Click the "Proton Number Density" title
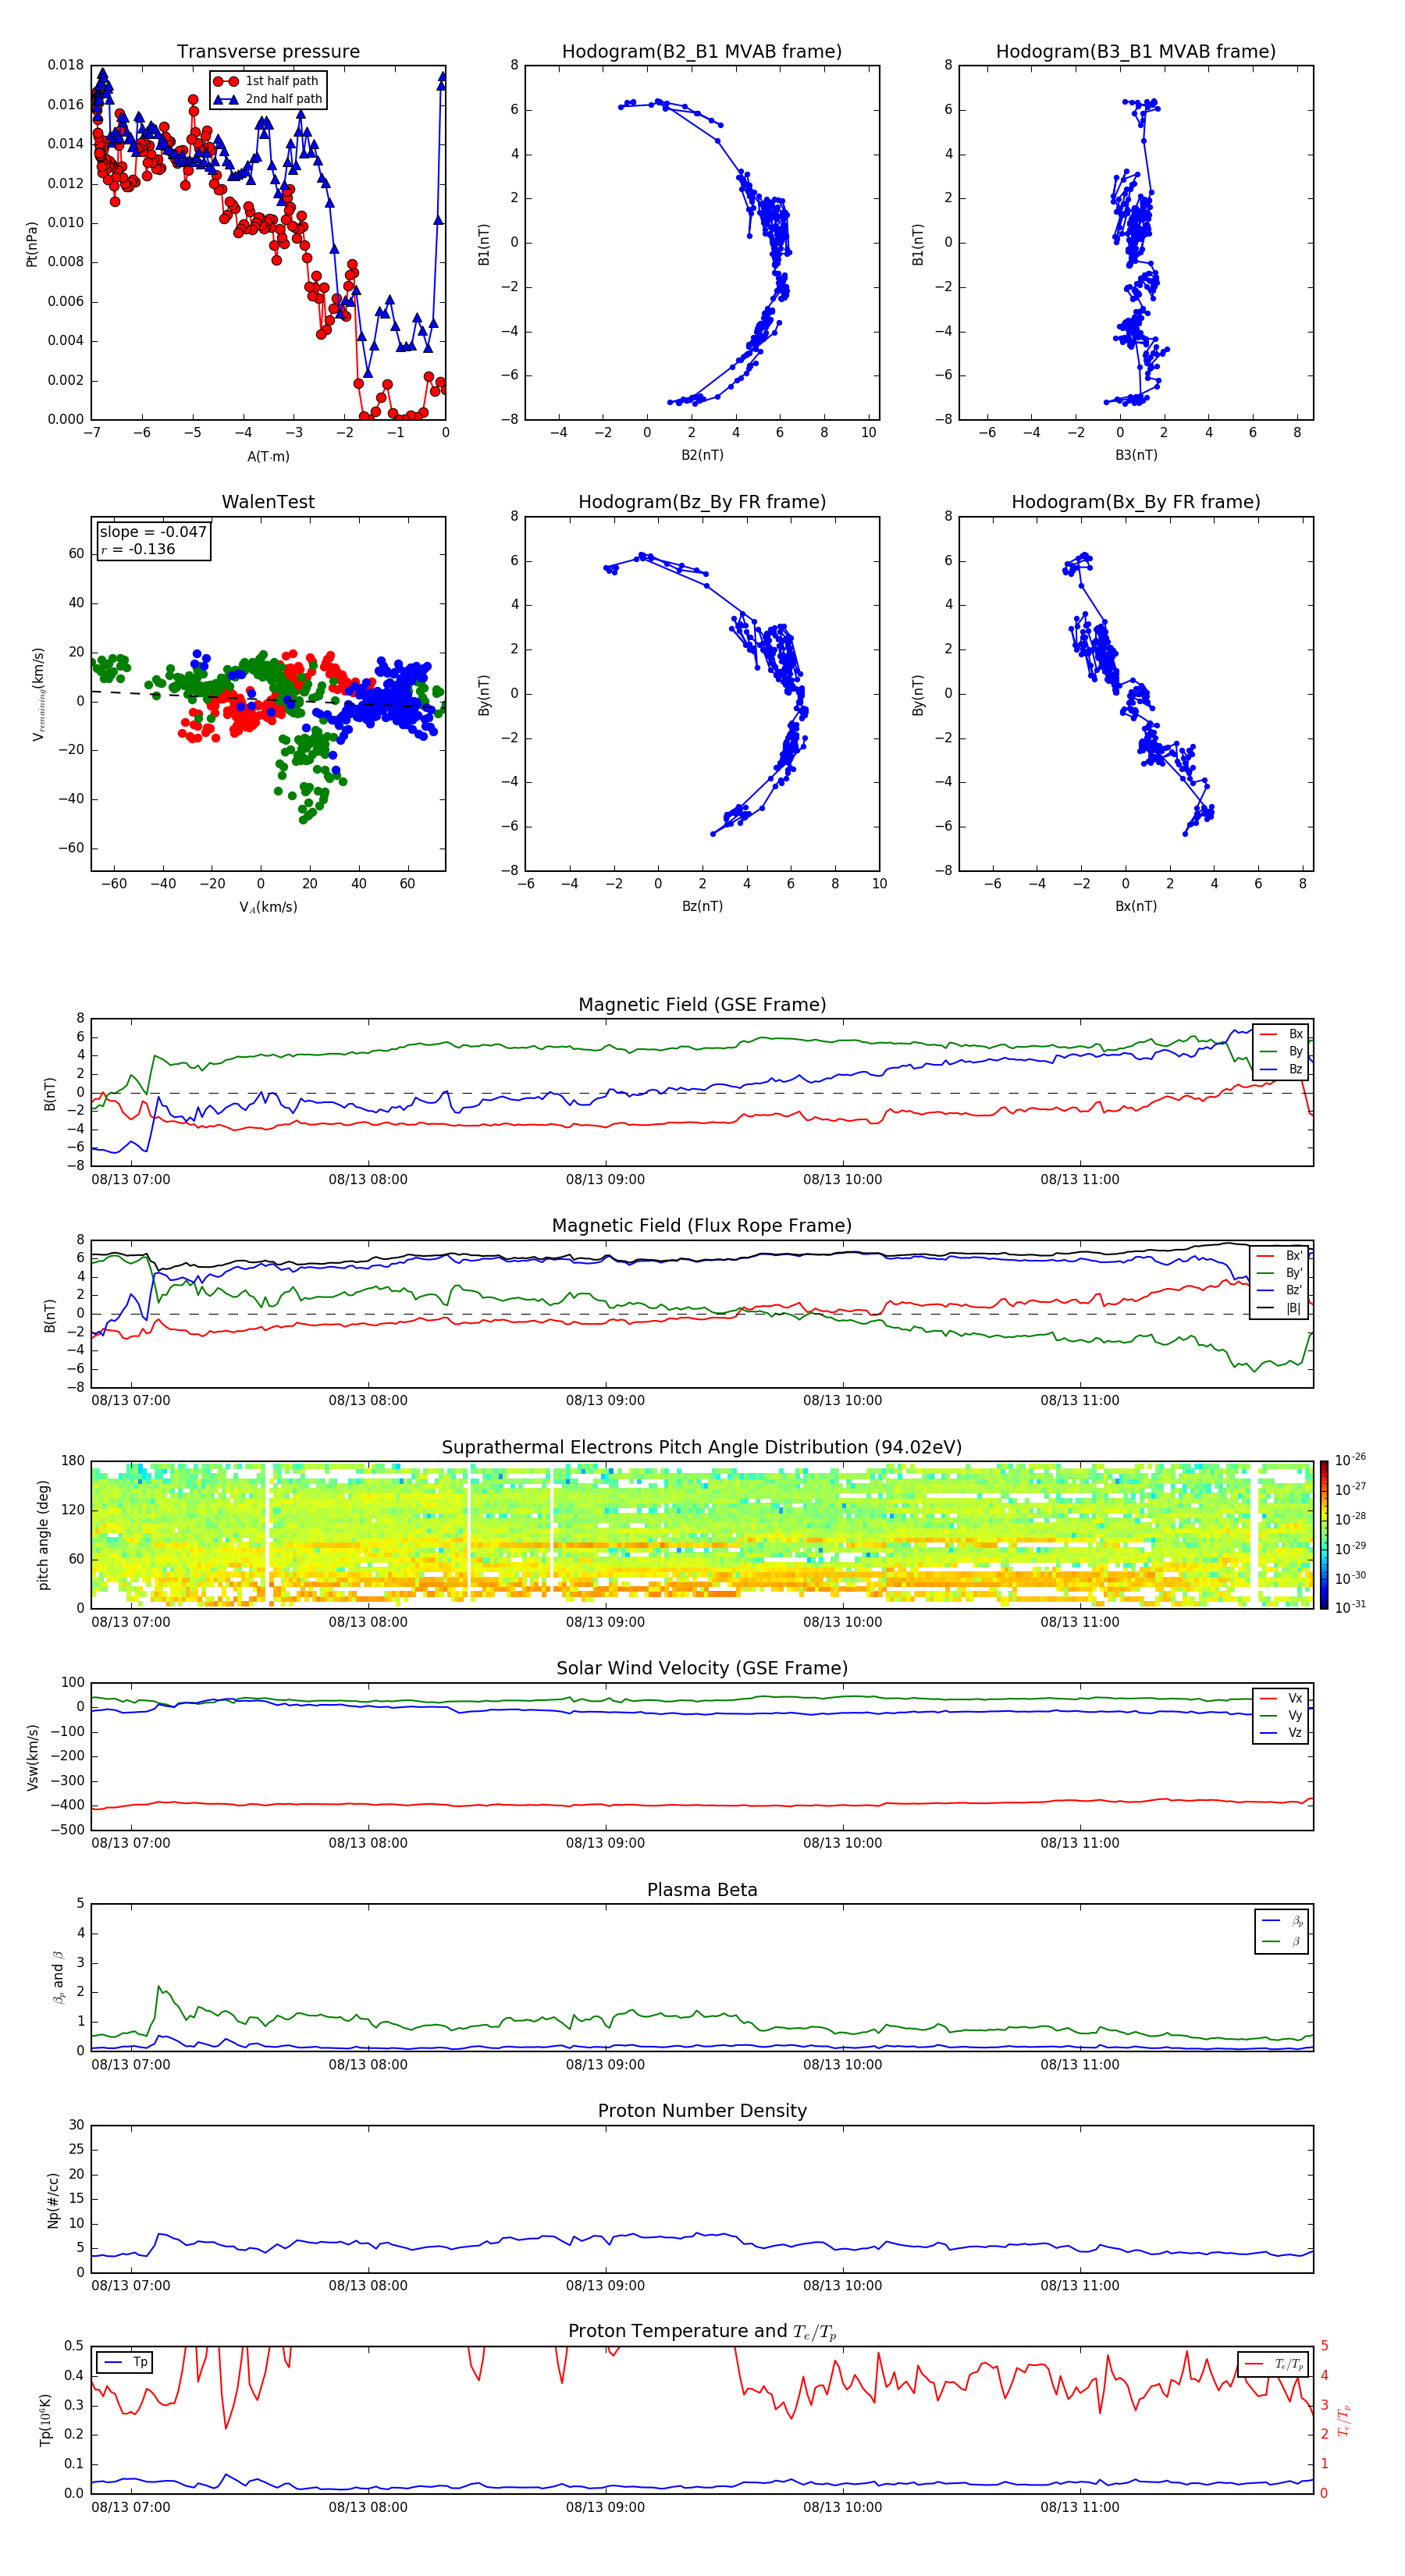The image size is (1405, 2576). tap(702, 2111)
